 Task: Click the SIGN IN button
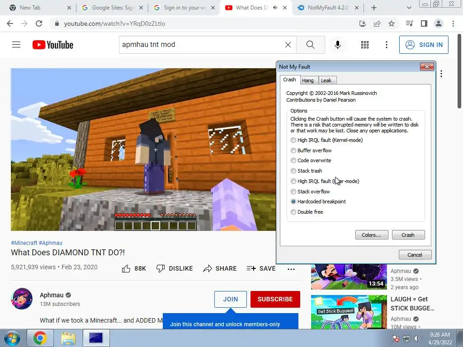tap(424, 45)
